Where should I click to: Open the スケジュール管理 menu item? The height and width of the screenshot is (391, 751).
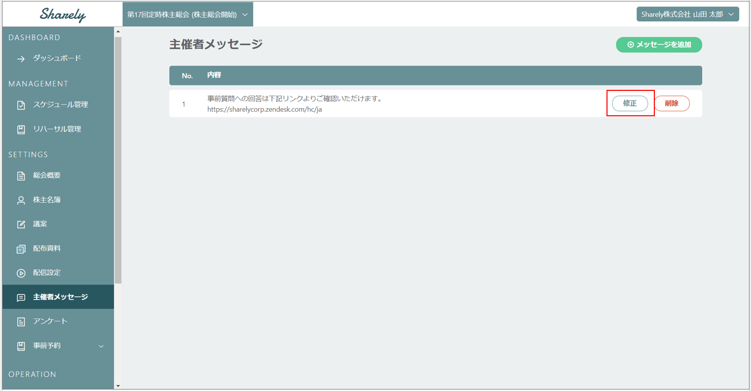(x=60, y=105)
